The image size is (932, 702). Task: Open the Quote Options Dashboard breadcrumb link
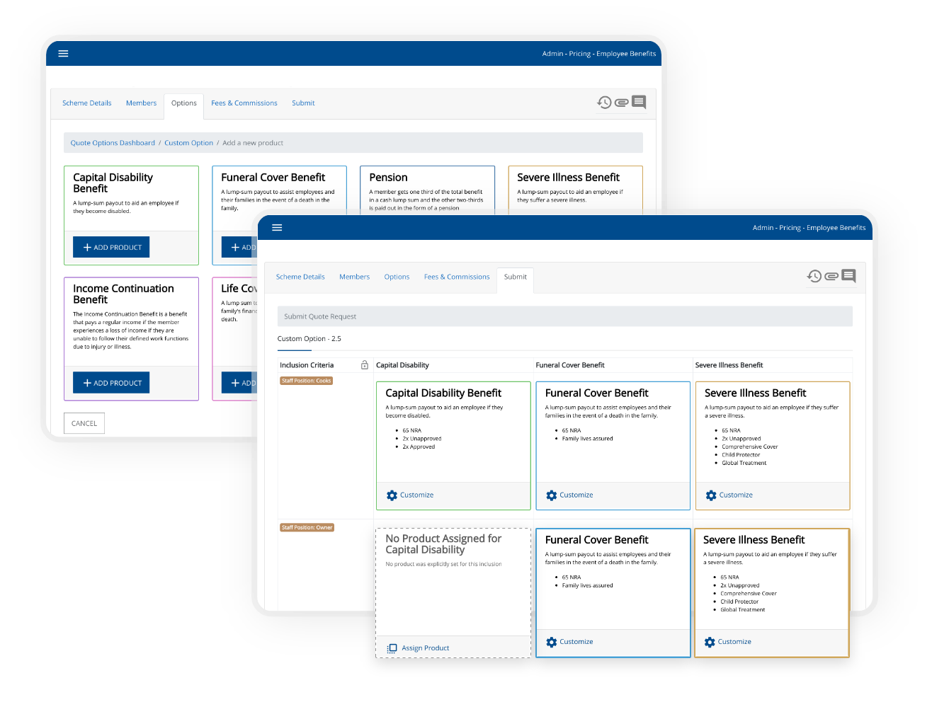click(x=112, y=142)
